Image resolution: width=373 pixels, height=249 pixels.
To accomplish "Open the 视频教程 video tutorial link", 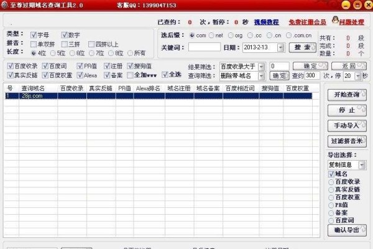I will [x=267, y=22].
